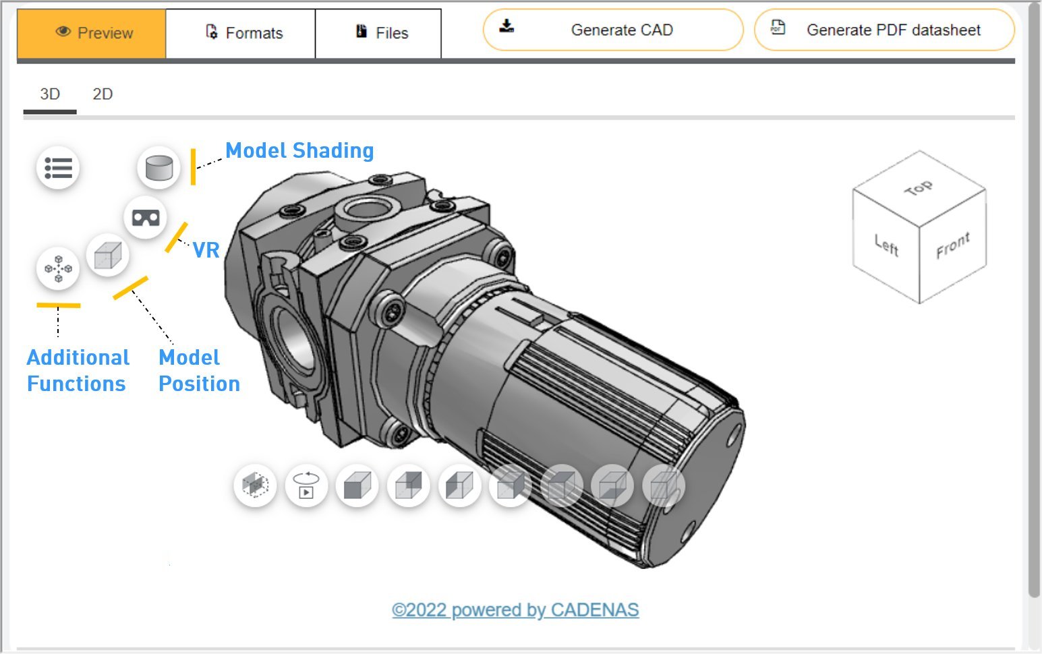
Task: Follow the CADENAS copyright link
Action: (516, 610)
